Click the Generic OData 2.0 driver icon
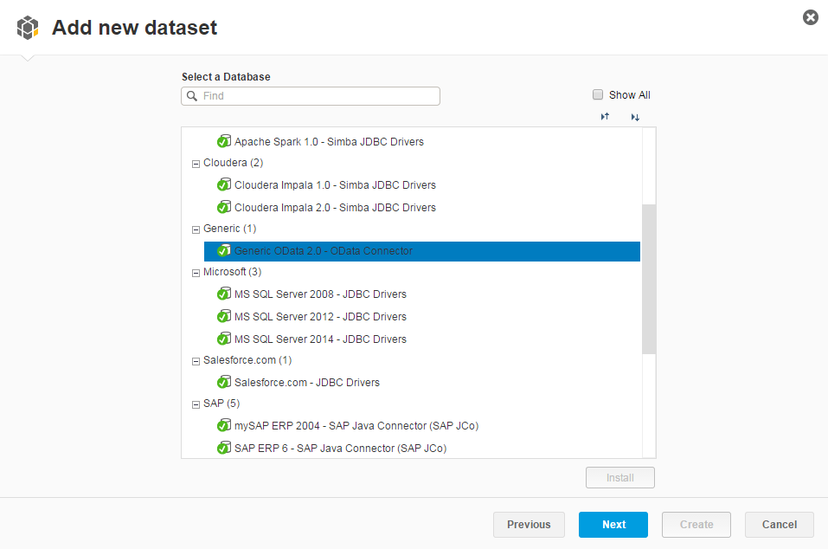Viewport: 828px width, 549px height. pos(224,250)
